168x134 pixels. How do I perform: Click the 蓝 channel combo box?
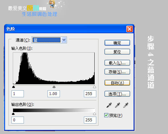[x=49, y=40]
